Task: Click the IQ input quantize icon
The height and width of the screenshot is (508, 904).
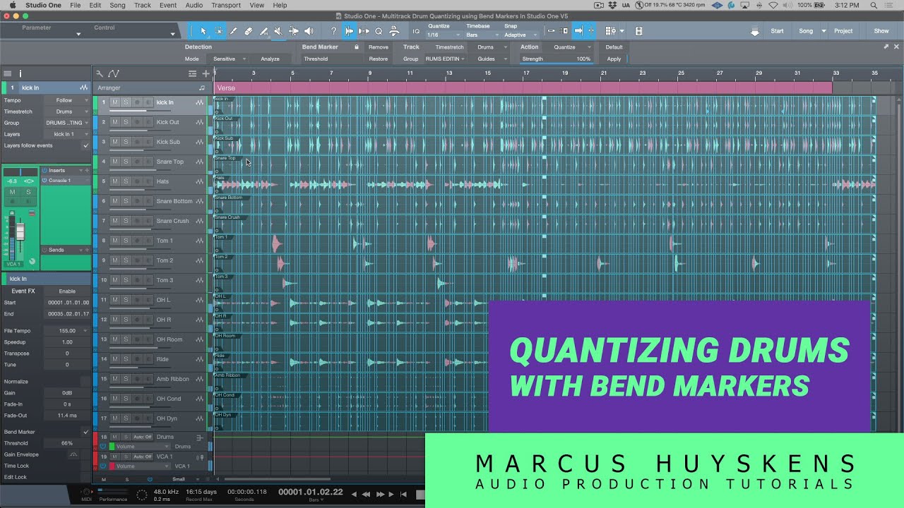Action: (x=416, y=31)
